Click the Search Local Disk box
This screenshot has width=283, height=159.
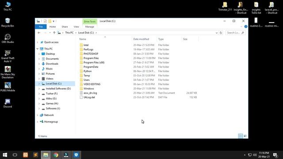[235, 33]
